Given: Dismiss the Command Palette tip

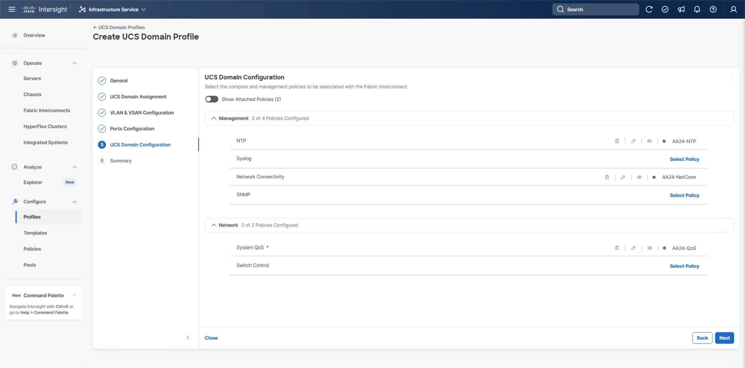Looking at the screenshot, I should point(74,295).
